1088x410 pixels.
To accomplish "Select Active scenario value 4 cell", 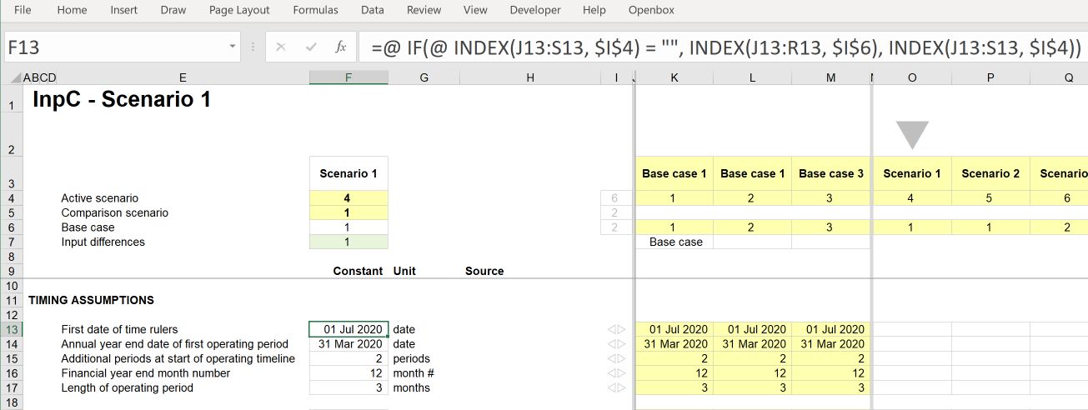I will click(348, 198).
